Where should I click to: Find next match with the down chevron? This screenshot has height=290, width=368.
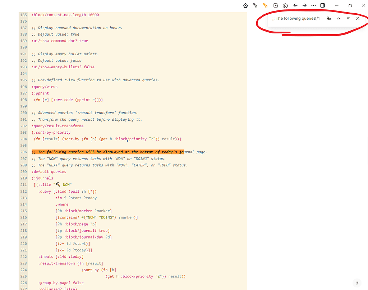pyautogui.click(x=348, y=18)
